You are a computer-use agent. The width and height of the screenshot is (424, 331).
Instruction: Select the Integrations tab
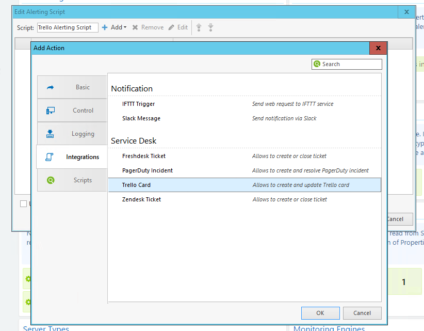72,157
